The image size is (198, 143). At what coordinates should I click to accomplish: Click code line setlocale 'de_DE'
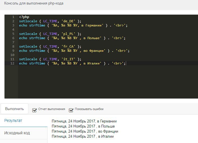[50, 21]
